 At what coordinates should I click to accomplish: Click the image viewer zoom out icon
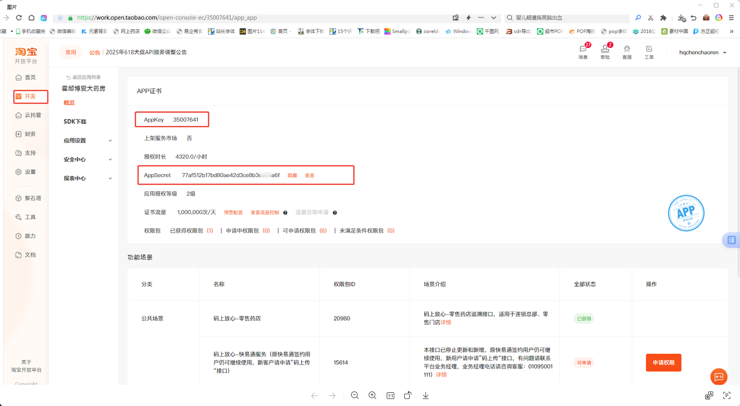(355, 395)
